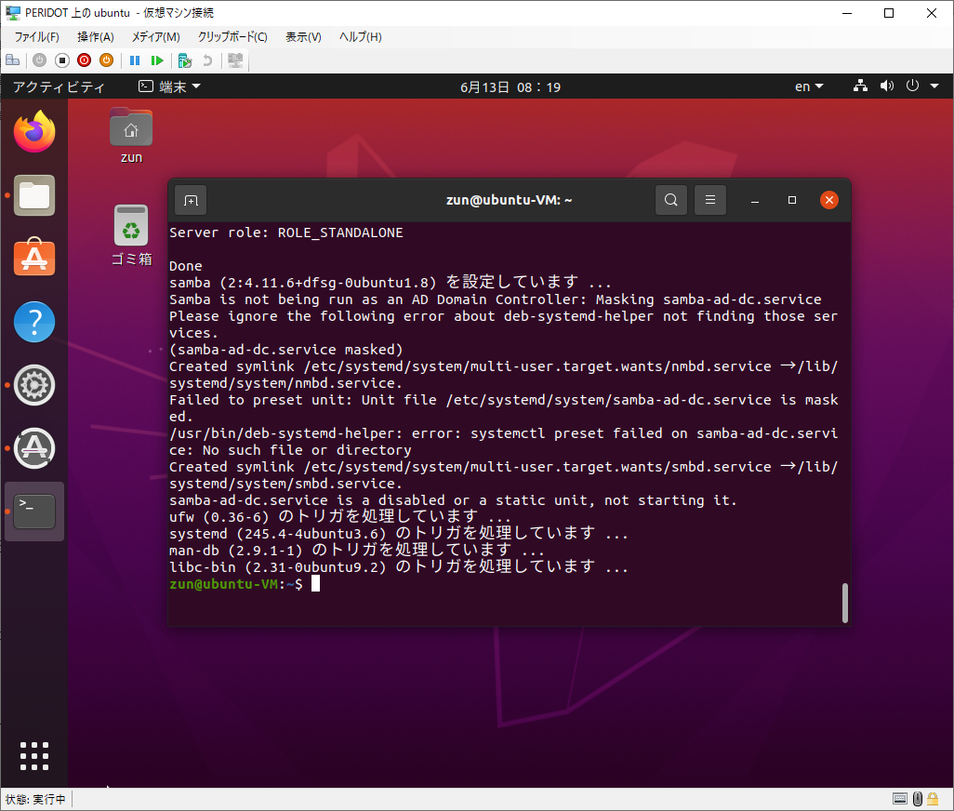954x811 pixels.
Task: Close the terminal window
Action: [828, 200]
